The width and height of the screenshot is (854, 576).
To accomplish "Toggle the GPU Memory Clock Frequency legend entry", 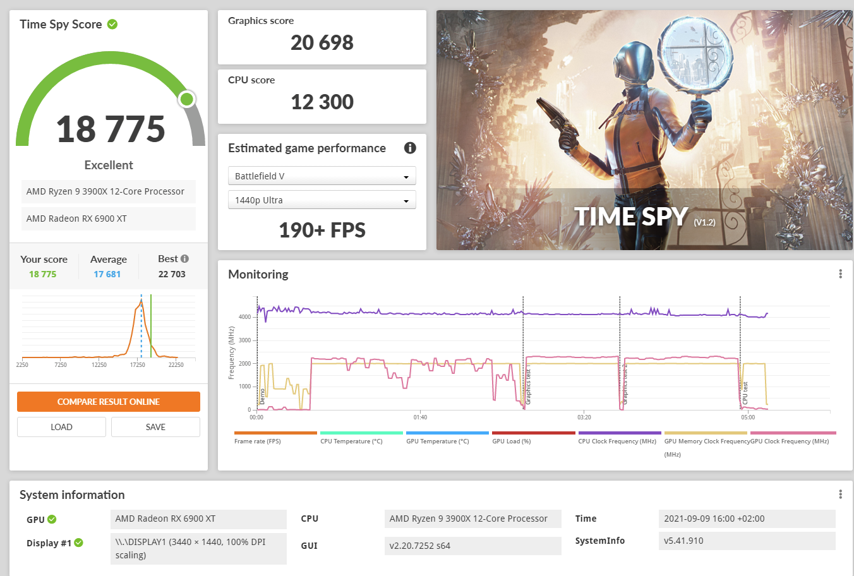I will tap(706, 444).
